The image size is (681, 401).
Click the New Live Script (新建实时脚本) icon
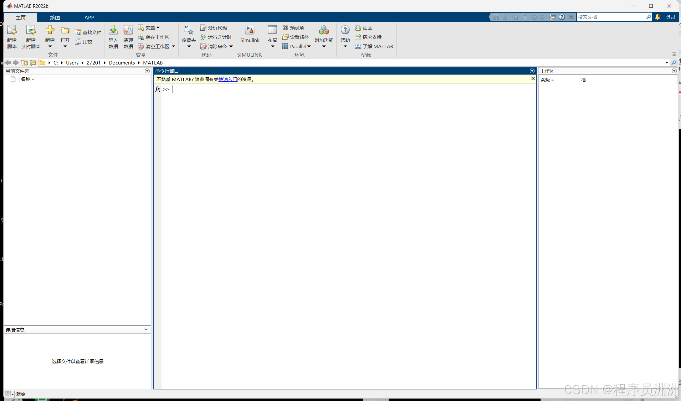click(31, 30)
